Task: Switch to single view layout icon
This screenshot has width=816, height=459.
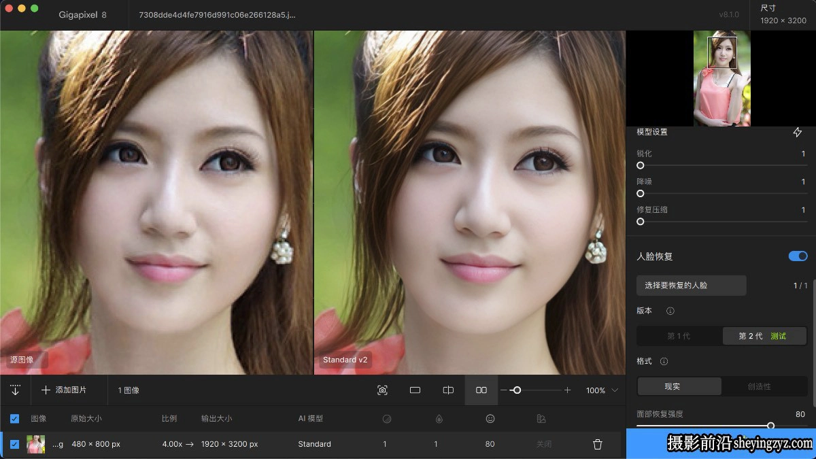Action: pyautogui.click(x=415, y=390)
